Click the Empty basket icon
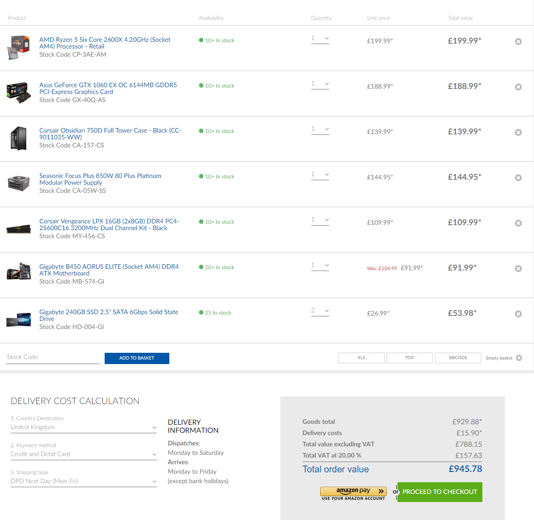 519,358
